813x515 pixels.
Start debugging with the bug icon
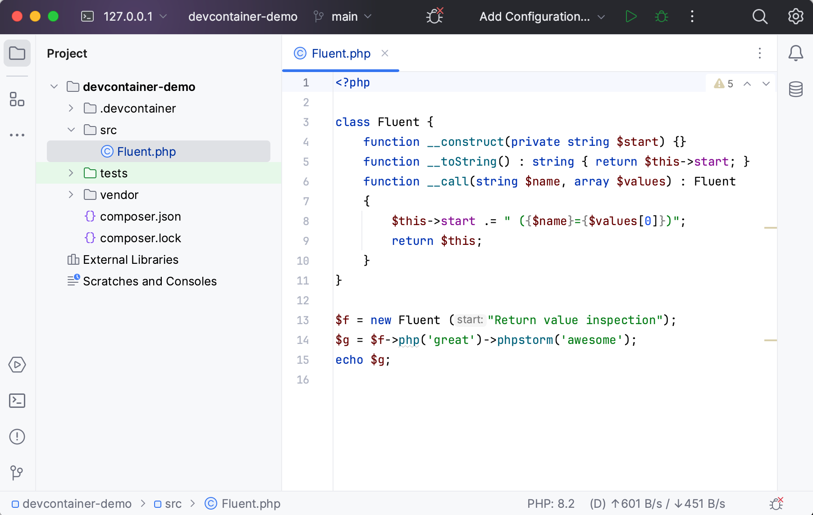pos(661,17)
